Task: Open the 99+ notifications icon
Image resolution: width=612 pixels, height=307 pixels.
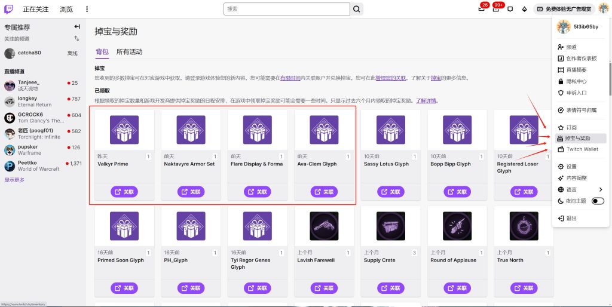Action: click(496, 8)
